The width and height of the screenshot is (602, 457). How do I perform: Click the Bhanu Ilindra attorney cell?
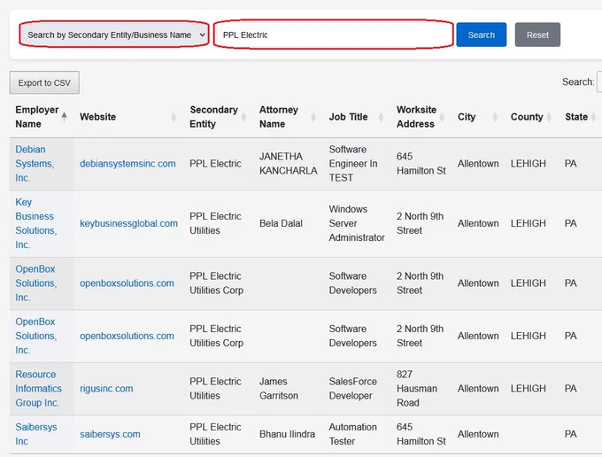[x=287, y=434]
